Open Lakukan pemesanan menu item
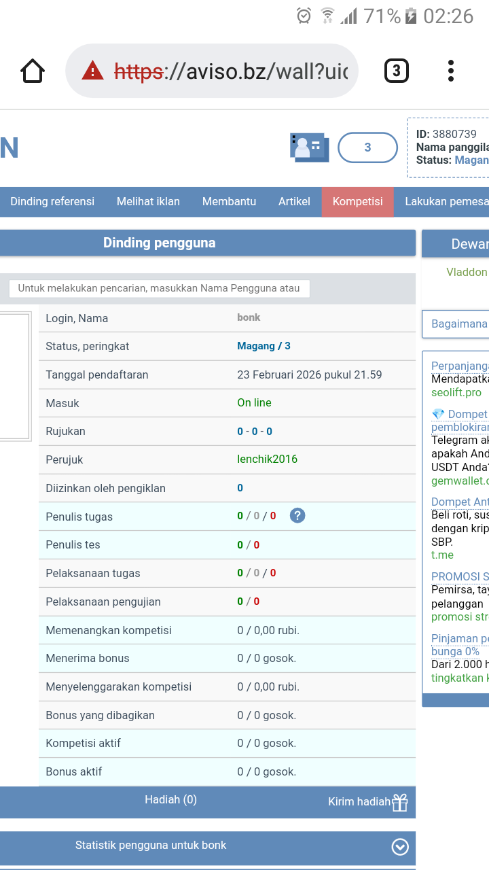Viewport: 489px width, 870px height. pyautogui.click(x=446, y=202)
